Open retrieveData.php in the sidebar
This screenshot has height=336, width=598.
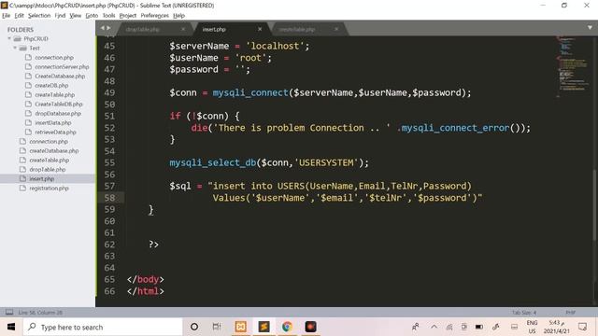tap(55, 133)
